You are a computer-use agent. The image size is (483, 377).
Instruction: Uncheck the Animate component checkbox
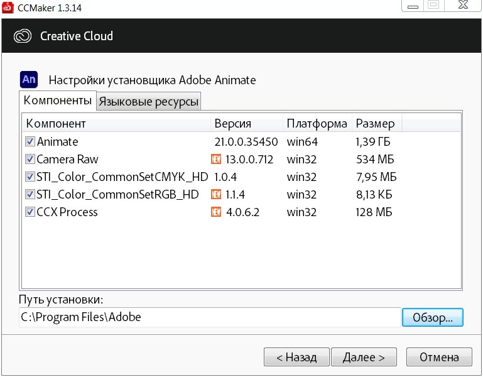pos(30,141)
